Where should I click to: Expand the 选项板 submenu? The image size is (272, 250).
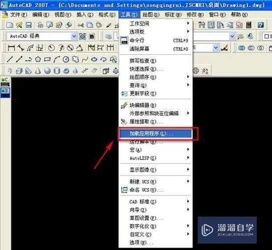(156, 31)
